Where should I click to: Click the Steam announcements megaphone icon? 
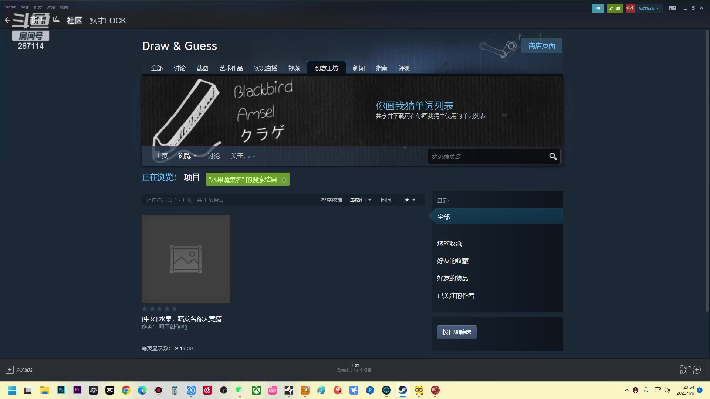[x=598, y=8]
